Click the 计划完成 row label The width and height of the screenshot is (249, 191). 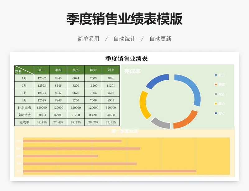coord(24,108)
